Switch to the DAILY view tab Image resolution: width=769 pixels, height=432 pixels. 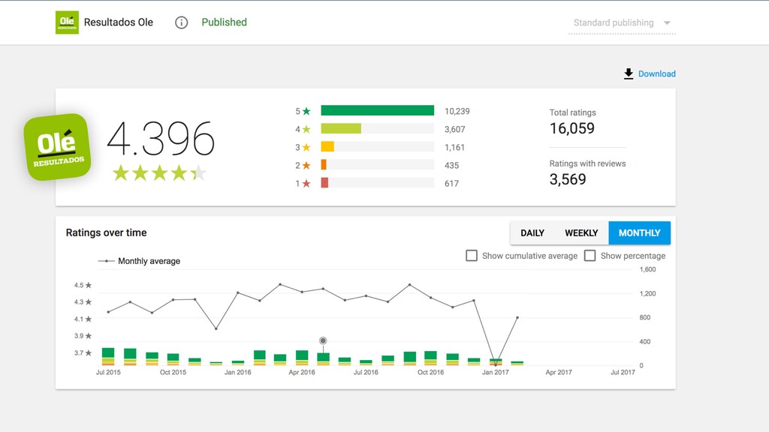[x=532, y=233]
